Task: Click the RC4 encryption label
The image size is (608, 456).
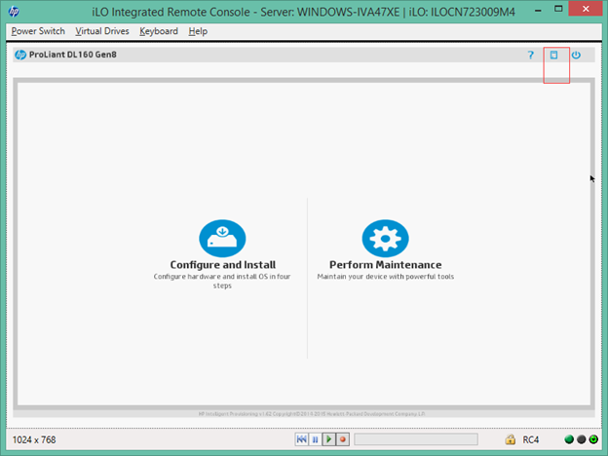Action: 530,439
